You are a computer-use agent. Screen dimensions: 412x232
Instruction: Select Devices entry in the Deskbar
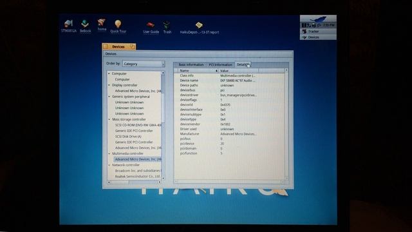coord(318,37)
